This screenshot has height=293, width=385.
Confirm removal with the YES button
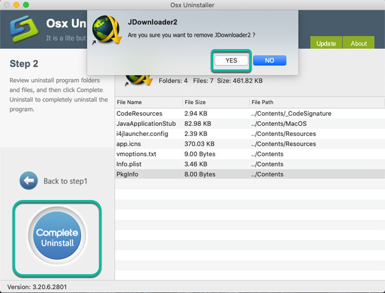click(x=232, y=61)
